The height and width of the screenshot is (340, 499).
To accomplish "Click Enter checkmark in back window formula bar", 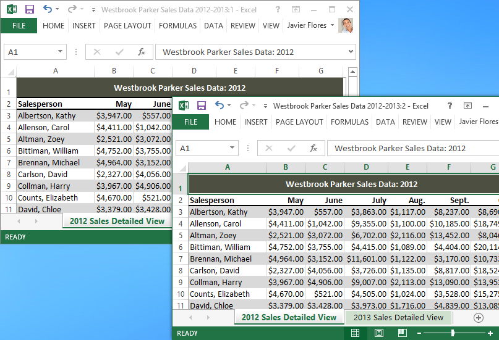I will (119, 52).
